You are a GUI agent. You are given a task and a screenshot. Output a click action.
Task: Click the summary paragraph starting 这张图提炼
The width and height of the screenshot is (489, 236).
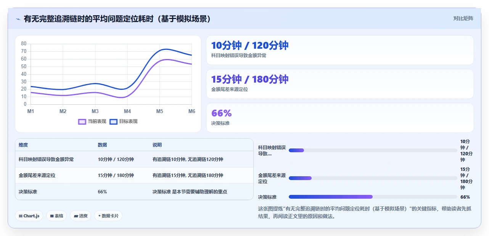(x=365, y=213)
